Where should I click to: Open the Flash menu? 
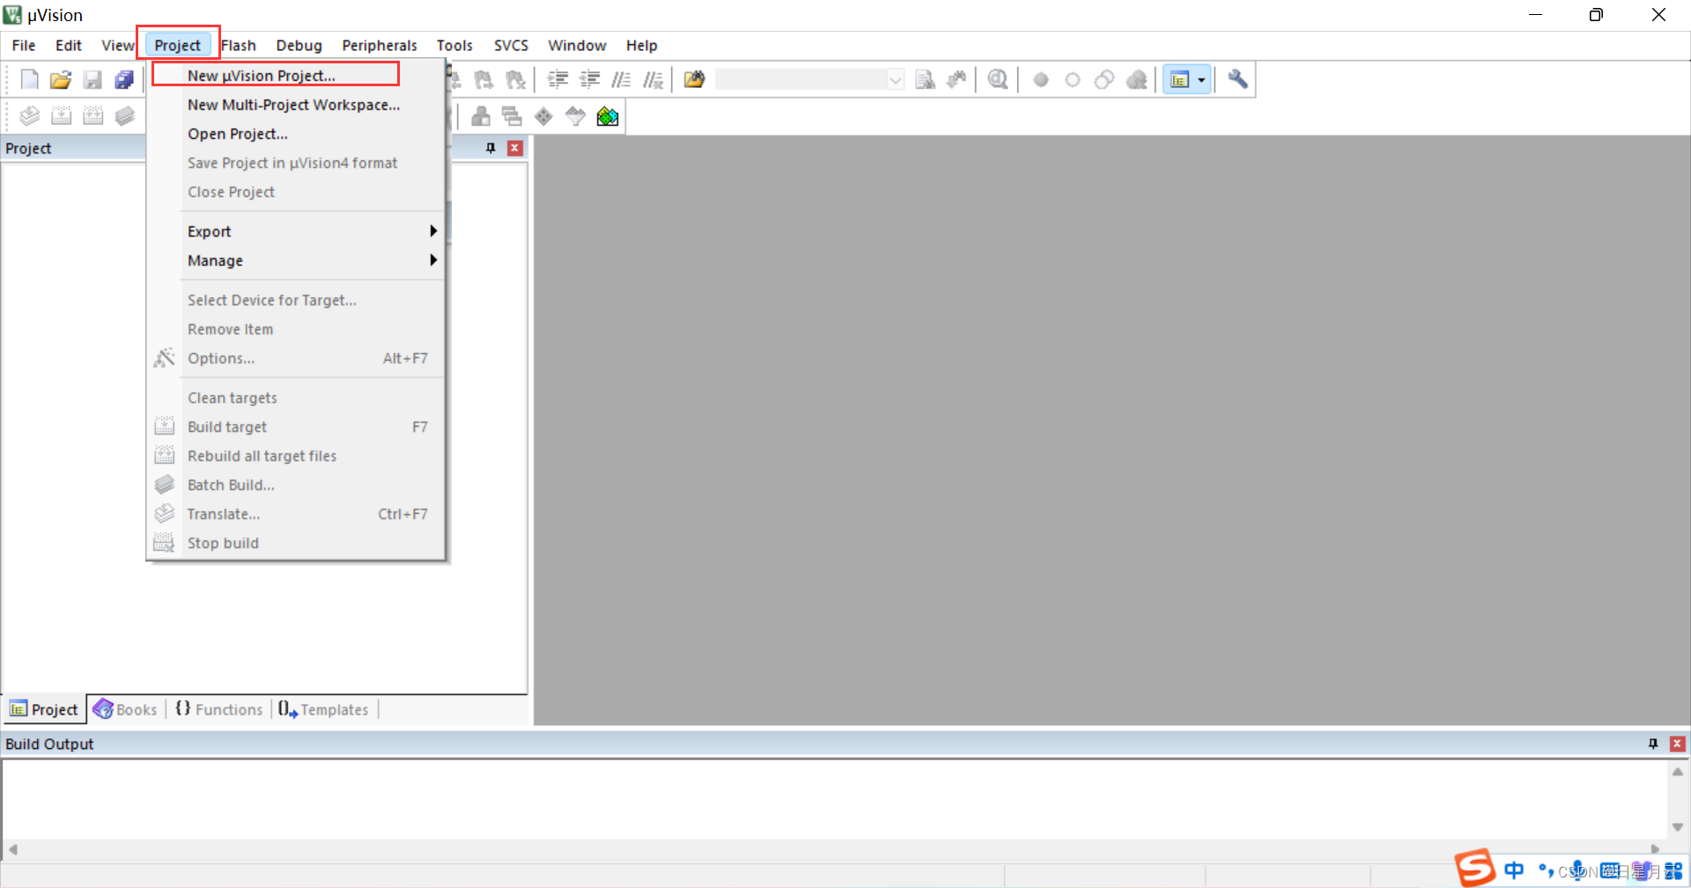pos(239,46)
